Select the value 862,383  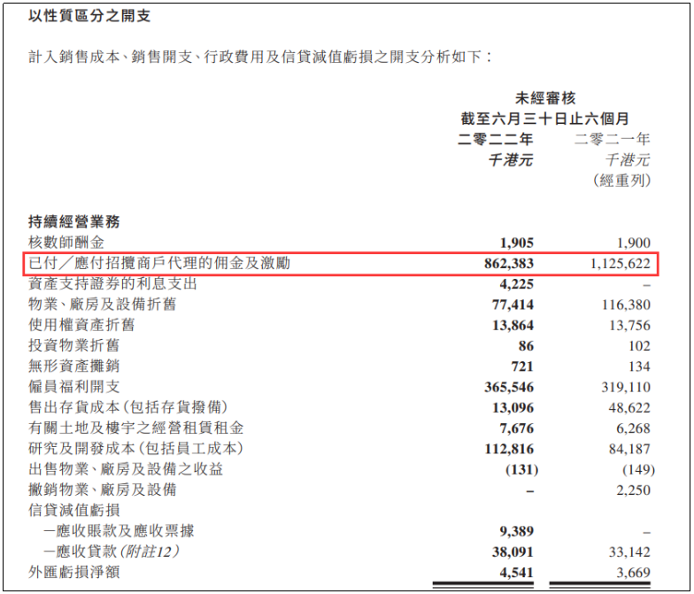508,264
